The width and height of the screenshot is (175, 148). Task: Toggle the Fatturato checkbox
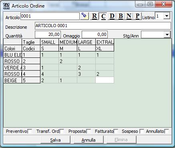click(x=116, y=131)
